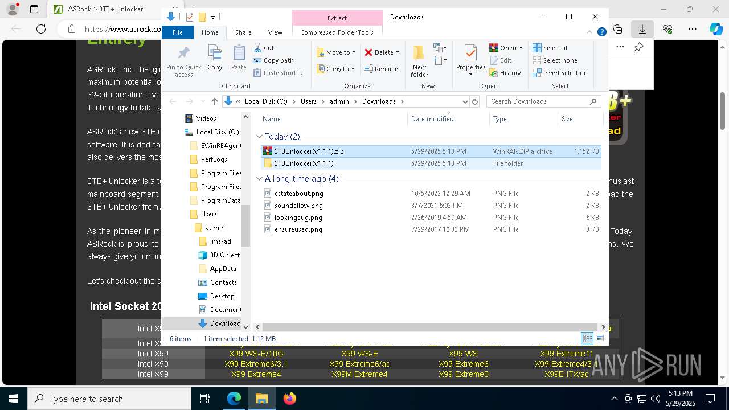Viewport: 729px width, 410px height.
Task: Open Edge Browser essentials heart icon
Action: (x=667, y=29)
